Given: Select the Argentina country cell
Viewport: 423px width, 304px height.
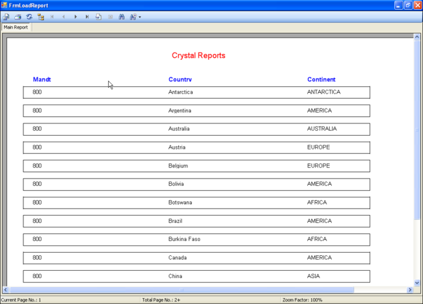Looking at the screenshot, I should pyautogui.click(x=180, y=110).
